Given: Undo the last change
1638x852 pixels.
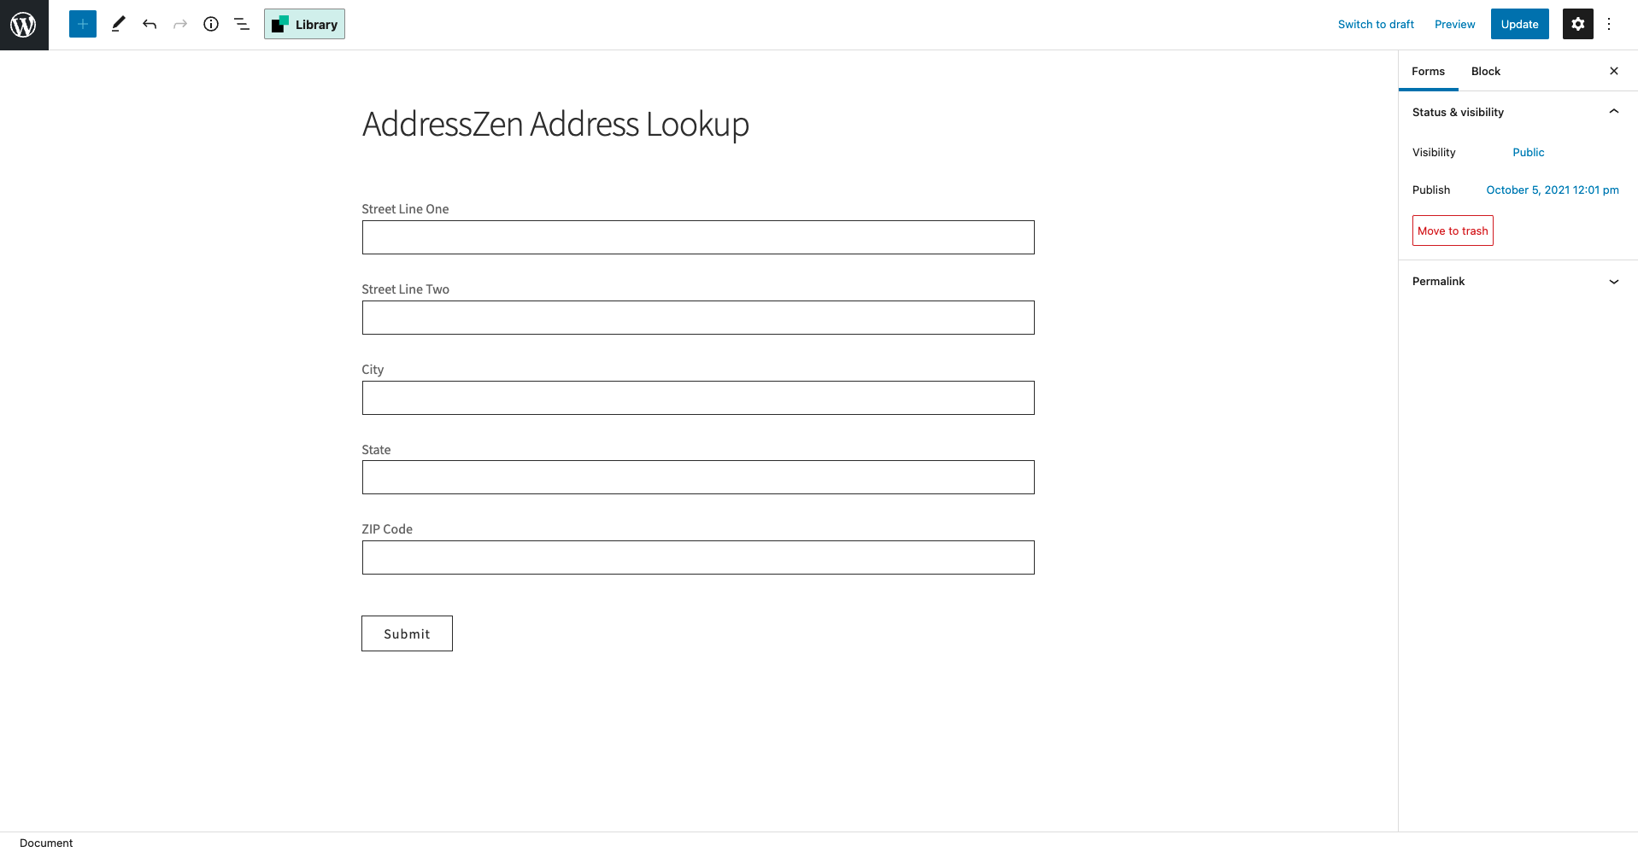Looking at the screenshot, I should tap(150, 24).
